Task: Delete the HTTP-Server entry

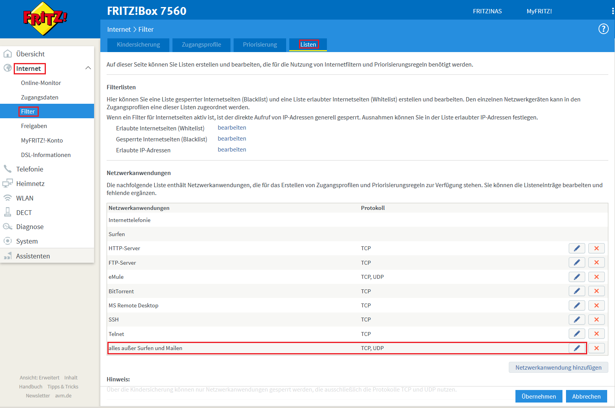Action: point(596,248)
